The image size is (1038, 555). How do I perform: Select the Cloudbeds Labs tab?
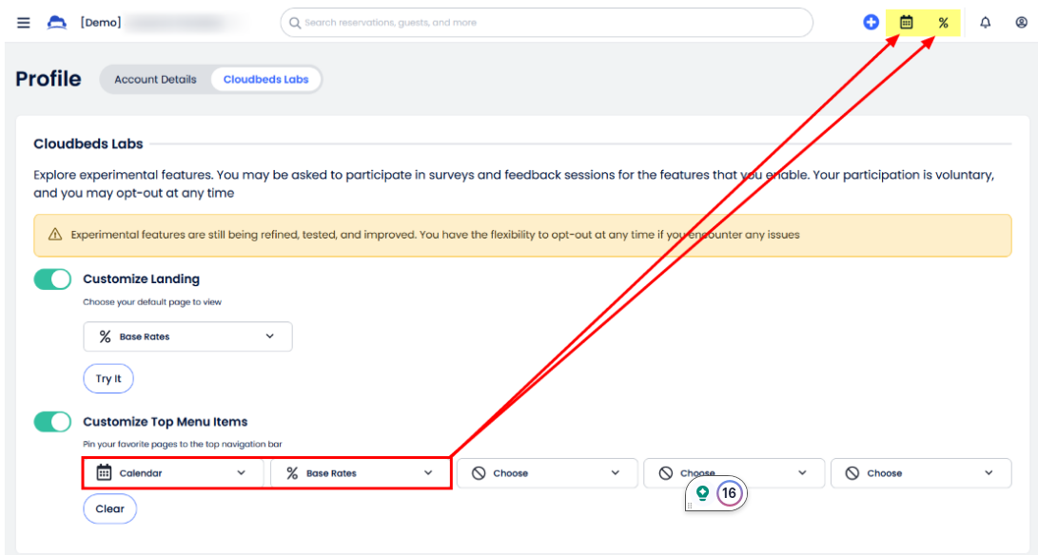pos(266,80)
